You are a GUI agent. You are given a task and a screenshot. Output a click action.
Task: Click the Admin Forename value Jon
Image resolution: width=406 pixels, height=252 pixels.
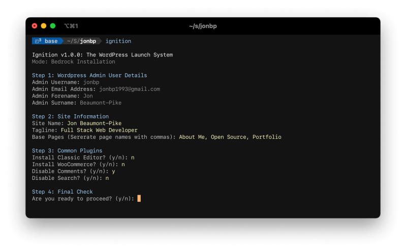[88, 96]
